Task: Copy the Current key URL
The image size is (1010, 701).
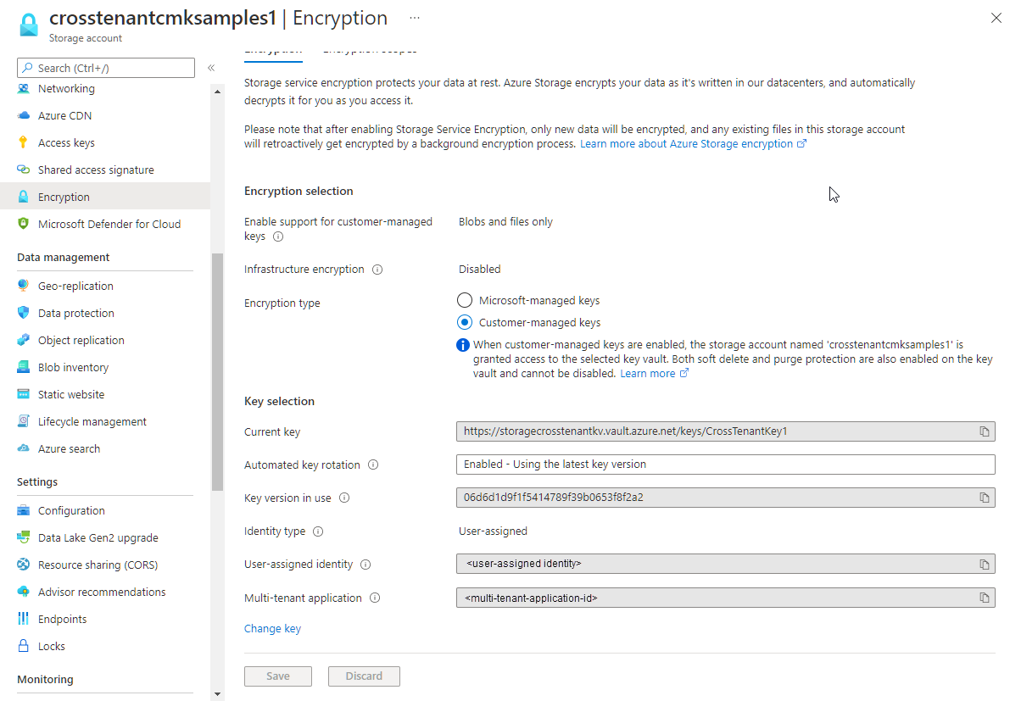Action: (x=985, y=431)
